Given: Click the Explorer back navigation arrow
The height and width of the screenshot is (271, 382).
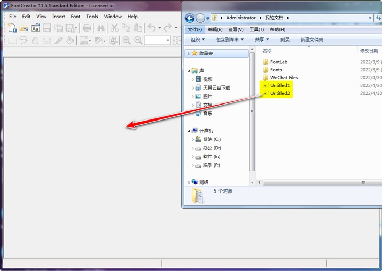Looking at the screenshot, I should pos(189,18).
